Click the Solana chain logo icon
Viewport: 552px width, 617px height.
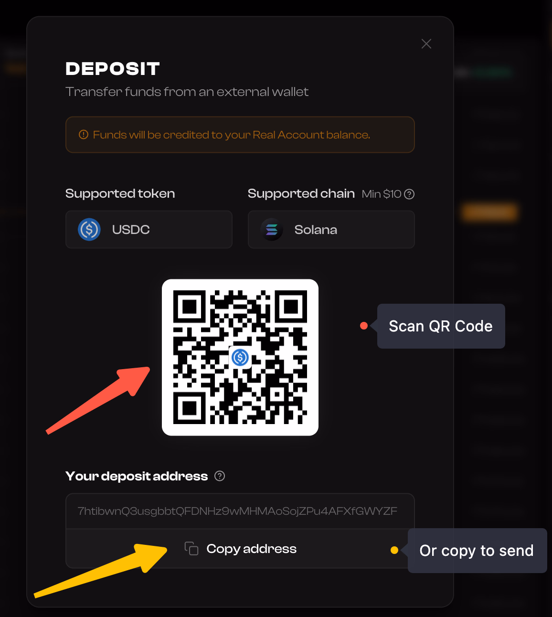[272, 230]
